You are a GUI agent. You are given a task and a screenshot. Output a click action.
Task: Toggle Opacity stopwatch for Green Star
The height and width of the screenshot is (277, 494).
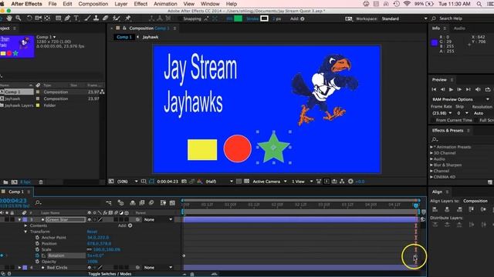(37, 262)
